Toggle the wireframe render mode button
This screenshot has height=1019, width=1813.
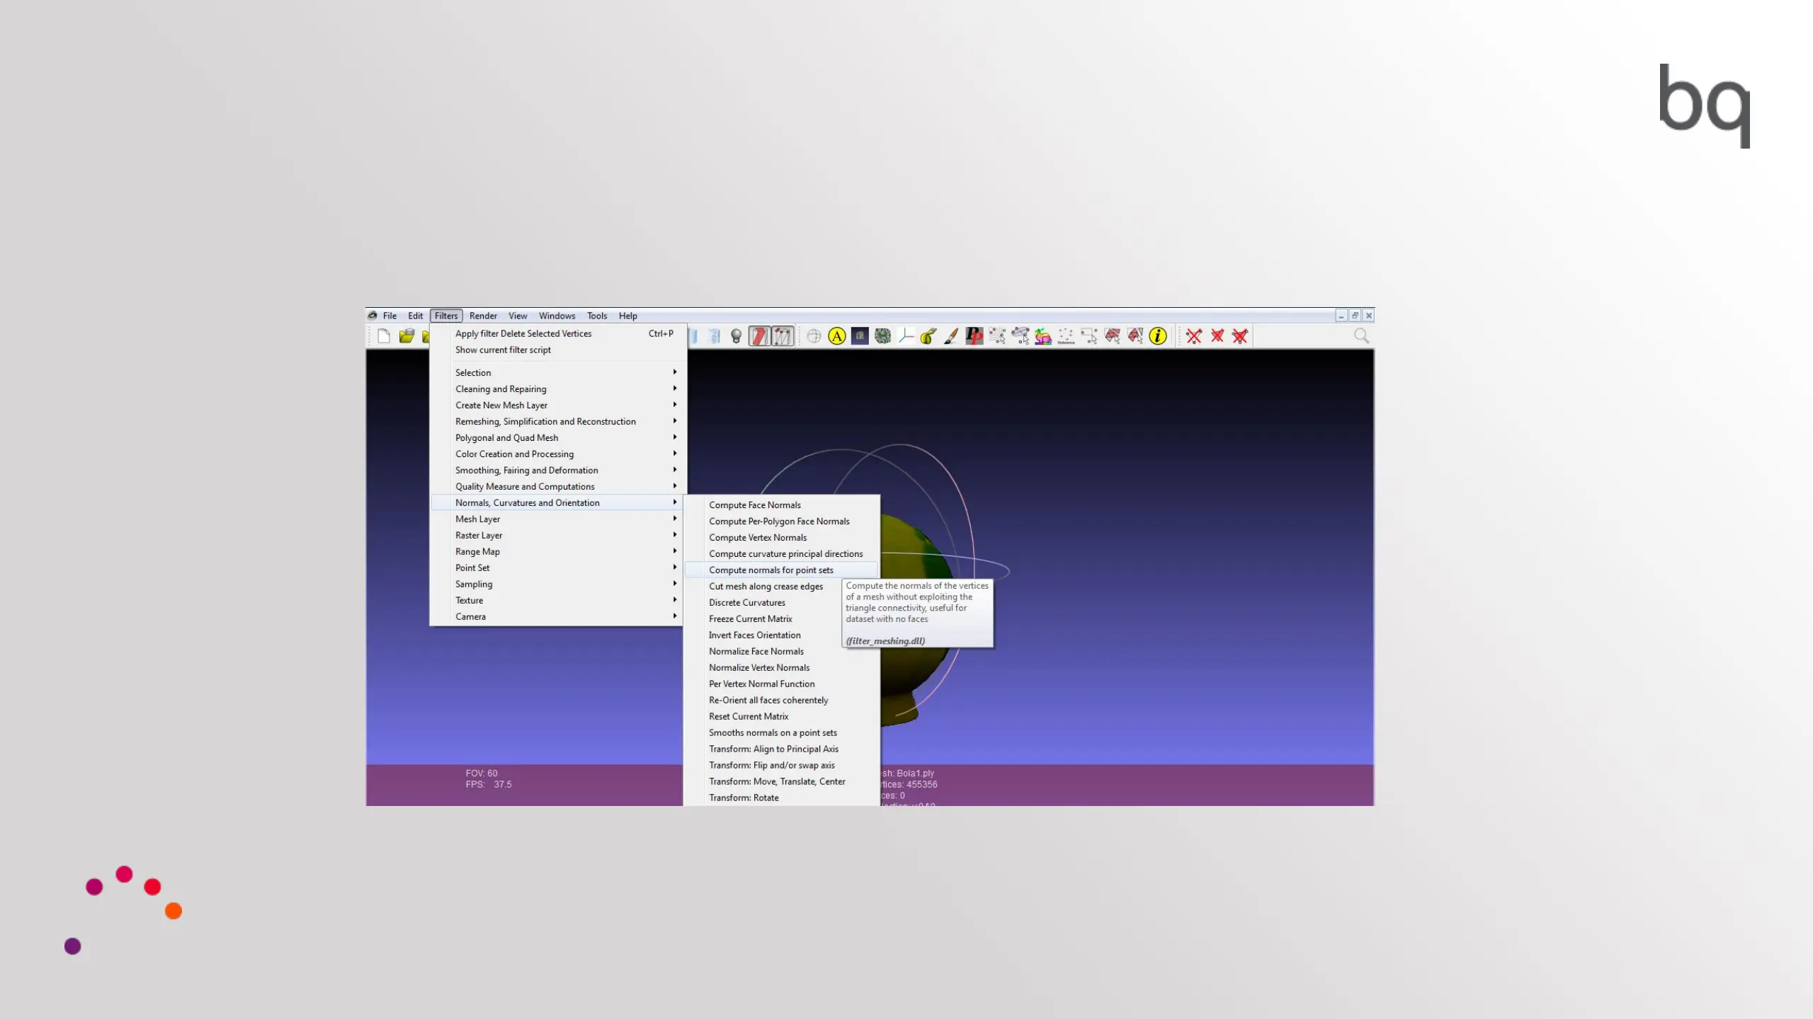(783, 336)
